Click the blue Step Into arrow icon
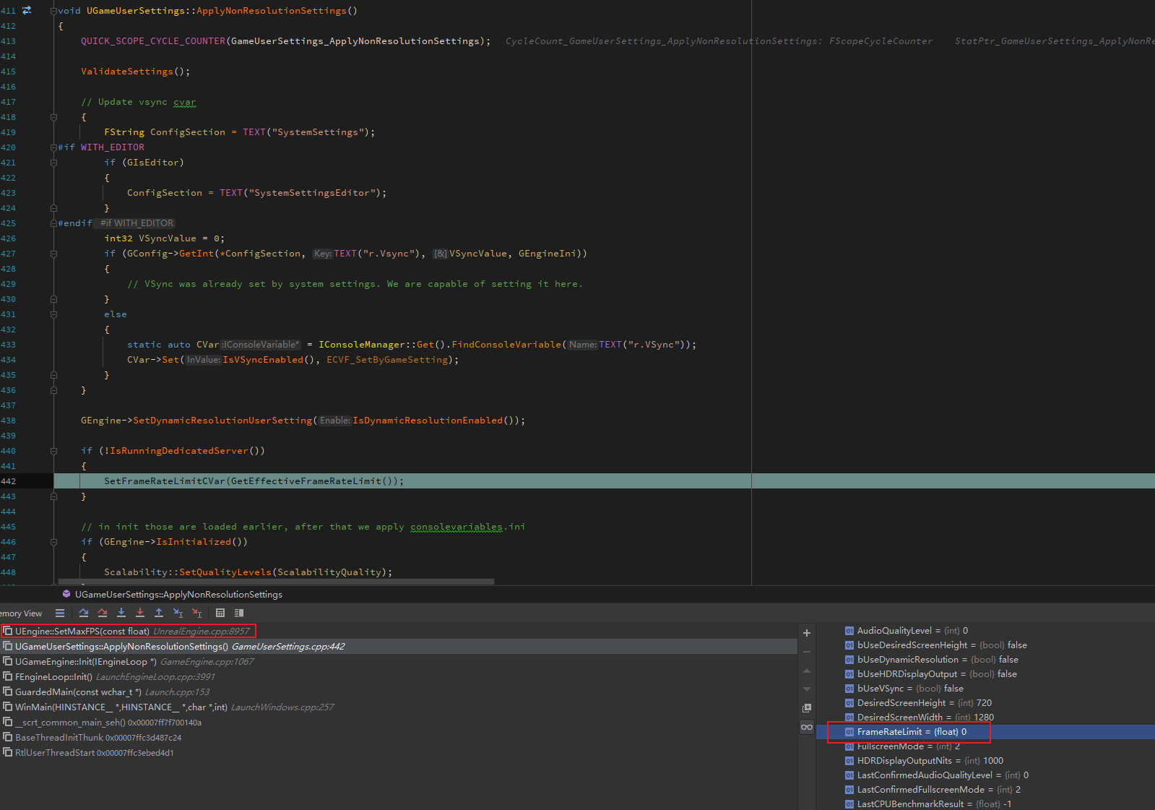Image resolution: width=1155 pixels, height=810 pixels. pyautogui.click(x=121, y=613)
